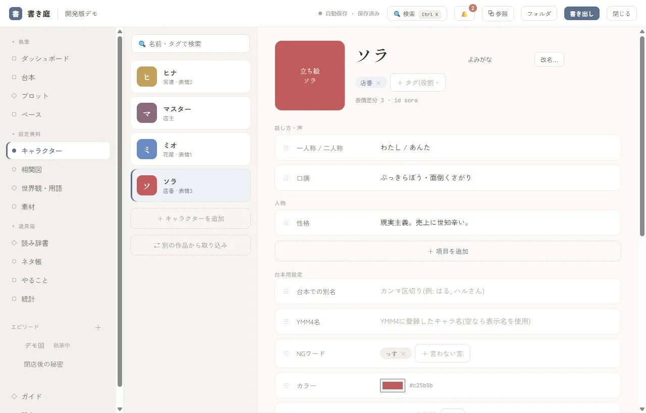Select the マスター 店主 character card
This screenshot has height=413, width=646.
pos(190,113)
